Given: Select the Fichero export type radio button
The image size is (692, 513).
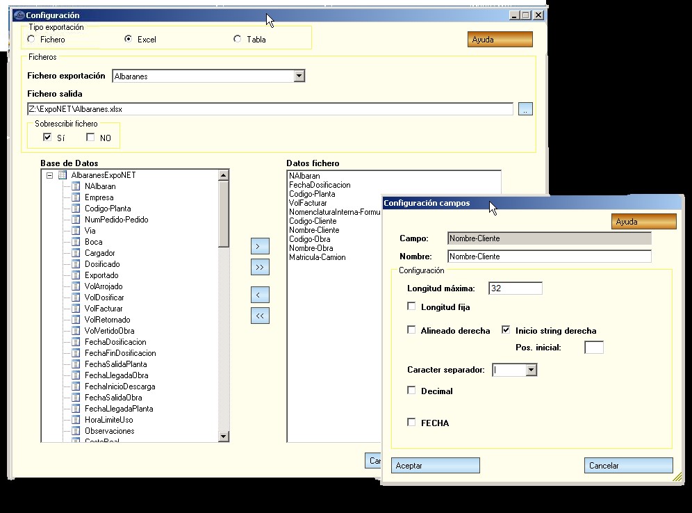Looking at the screenshot, I should 31,40.
